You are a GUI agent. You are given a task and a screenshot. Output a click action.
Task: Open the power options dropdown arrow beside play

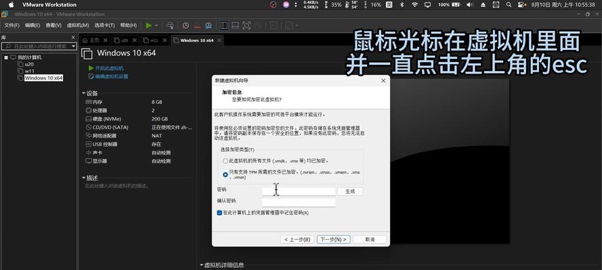click(156, 26)
